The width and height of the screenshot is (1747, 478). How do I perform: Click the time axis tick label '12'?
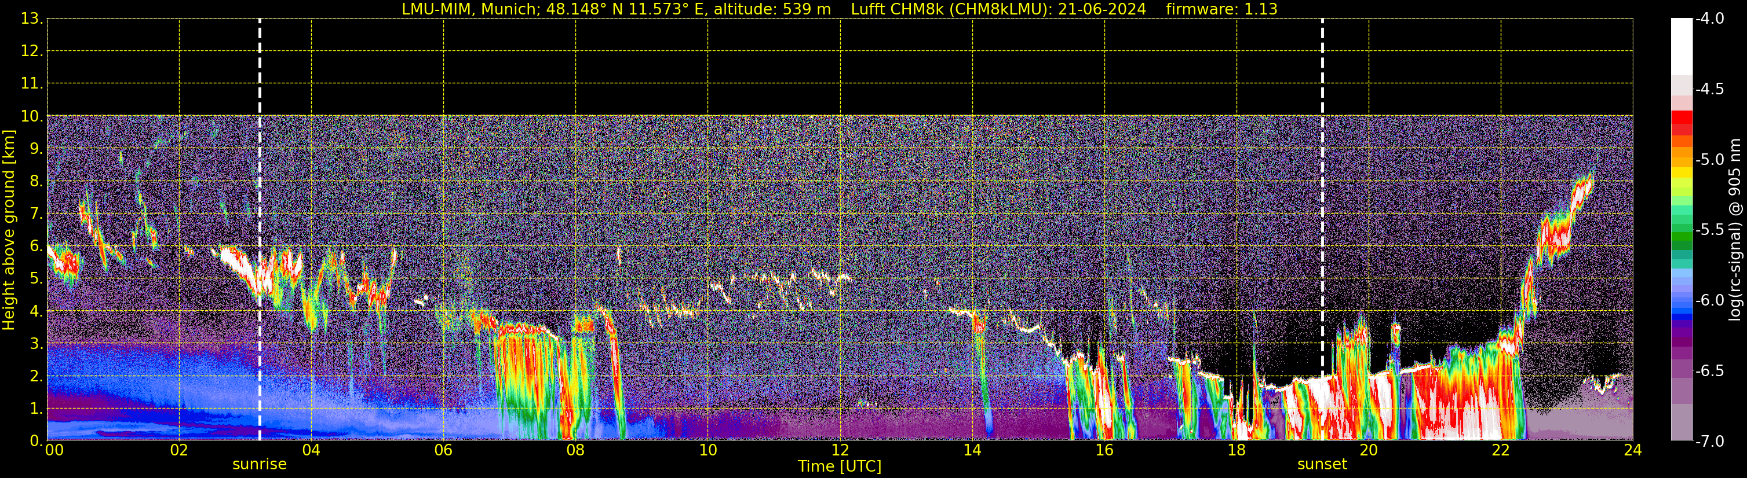tap(840, 450)
